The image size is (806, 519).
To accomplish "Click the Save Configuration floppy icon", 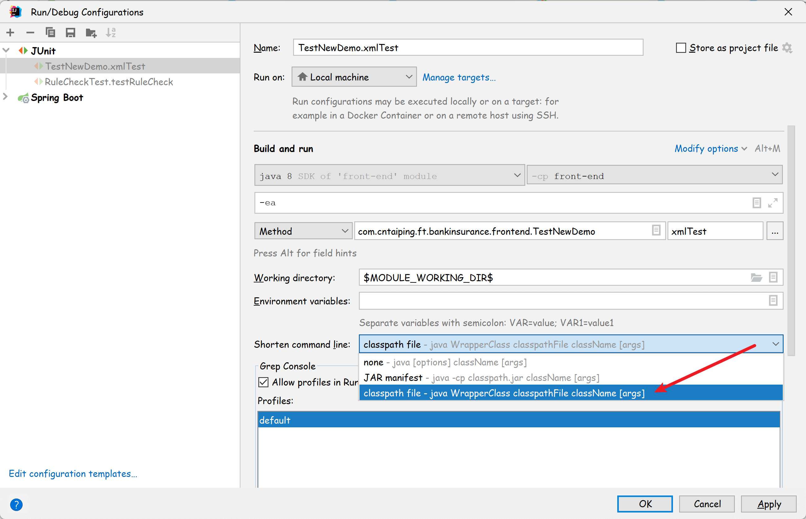I will 70,33.
